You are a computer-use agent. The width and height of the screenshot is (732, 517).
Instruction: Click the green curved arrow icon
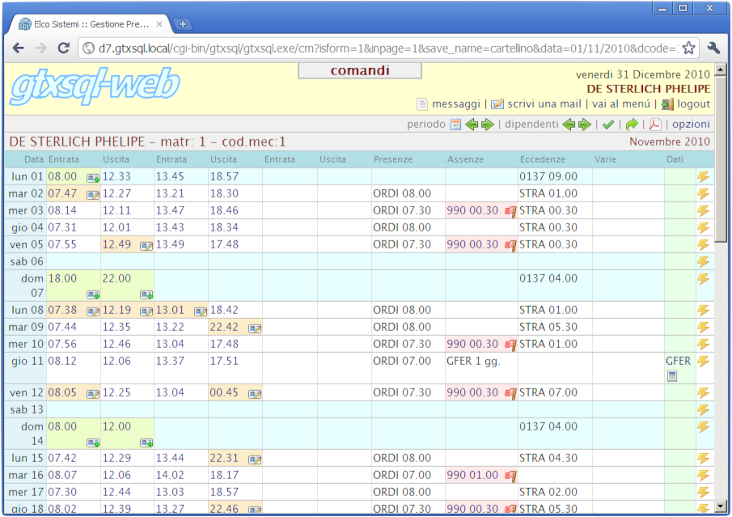click(632, 125)
